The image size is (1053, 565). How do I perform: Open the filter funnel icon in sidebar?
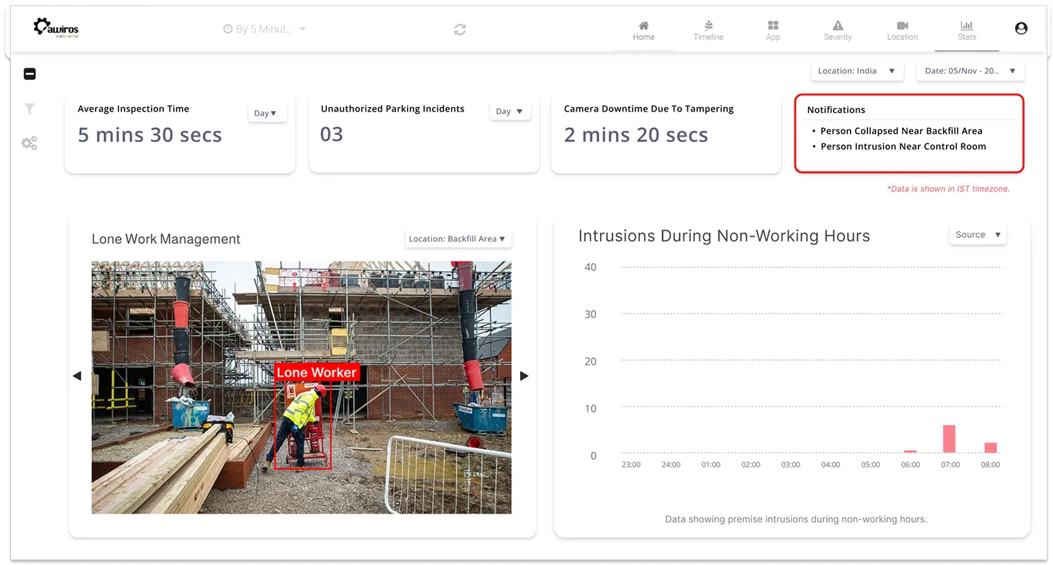point(30,108)
